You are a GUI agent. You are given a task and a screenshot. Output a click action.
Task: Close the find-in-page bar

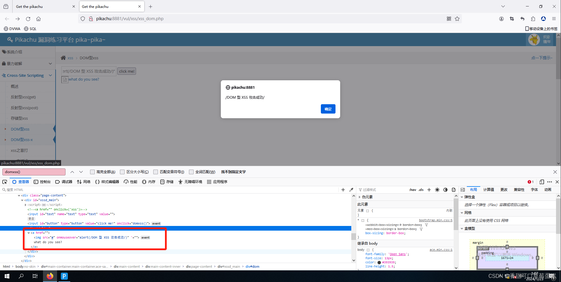(555, 172)
